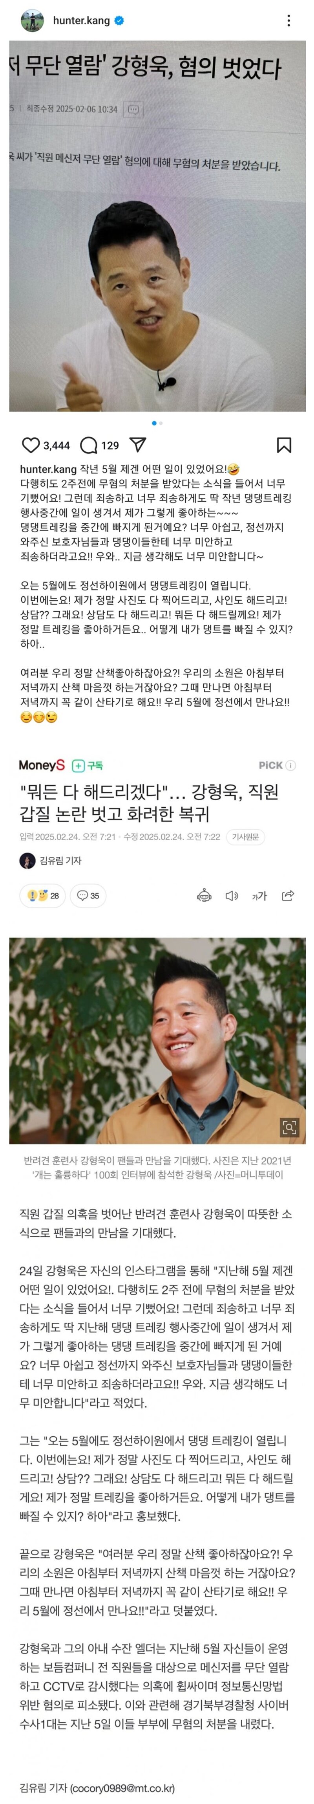Tap the reactions count 28 button
This screenshot has width=314, height=1804.
(43, 896)
